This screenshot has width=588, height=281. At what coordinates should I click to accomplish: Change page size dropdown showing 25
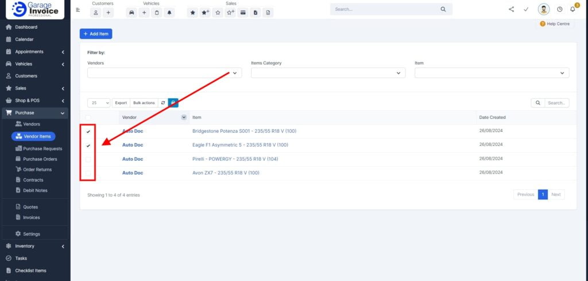coord(99,103)
